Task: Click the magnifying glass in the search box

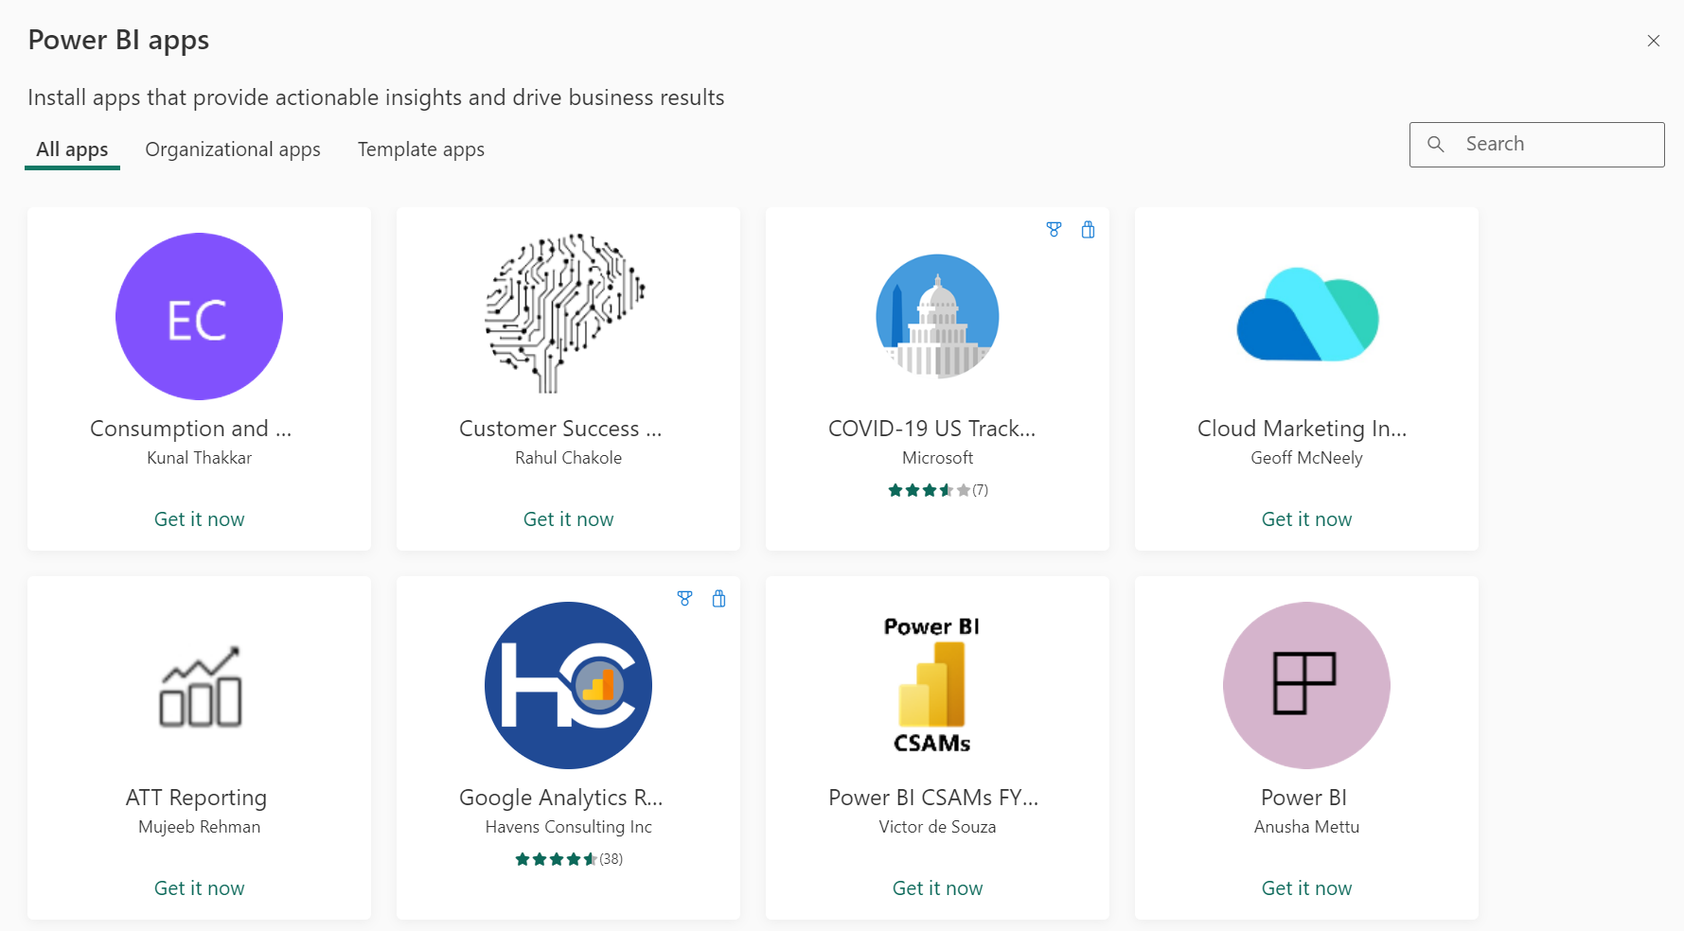Action: (1435, 144)
